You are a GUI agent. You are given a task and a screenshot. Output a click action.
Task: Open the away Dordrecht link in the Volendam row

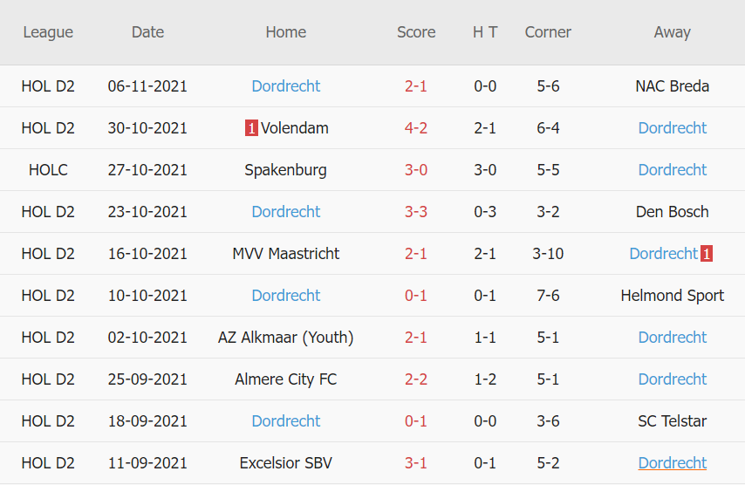point(672,128)
